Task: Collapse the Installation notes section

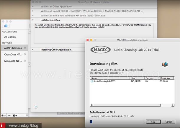Action: tap(32, 20)
